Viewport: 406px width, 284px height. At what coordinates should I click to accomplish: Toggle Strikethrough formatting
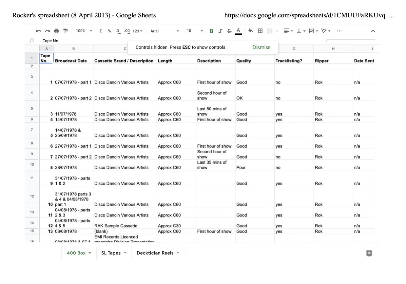click(229, 31)
